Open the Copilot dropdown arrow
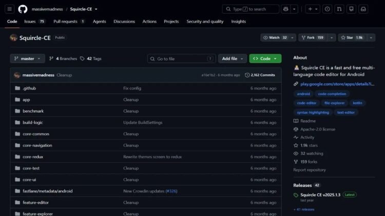 [x=294, y=9]
